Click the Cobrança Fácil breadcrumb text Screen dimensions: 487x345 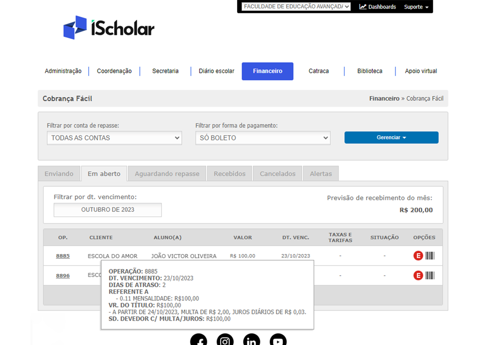click(425, 98)
